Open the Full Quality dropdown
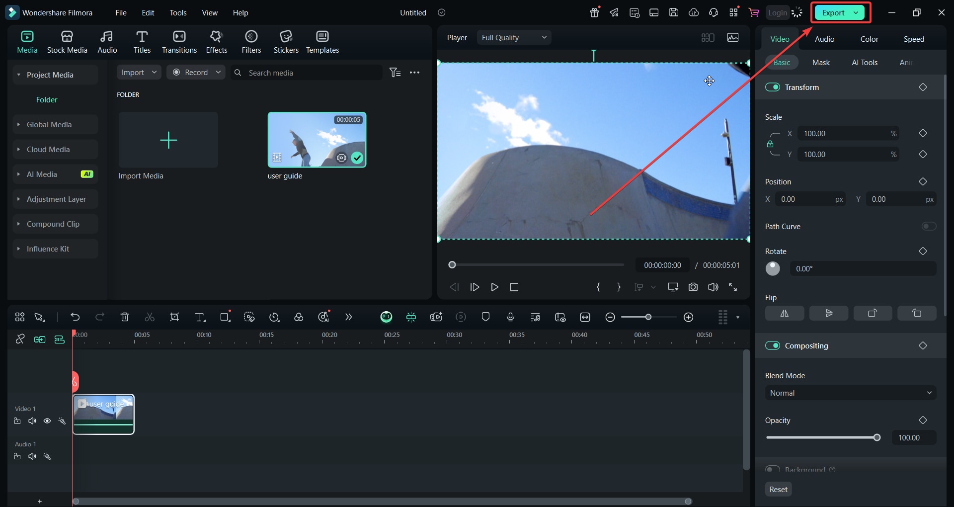The width and height of the screenshot is (954, 507). 514,37
